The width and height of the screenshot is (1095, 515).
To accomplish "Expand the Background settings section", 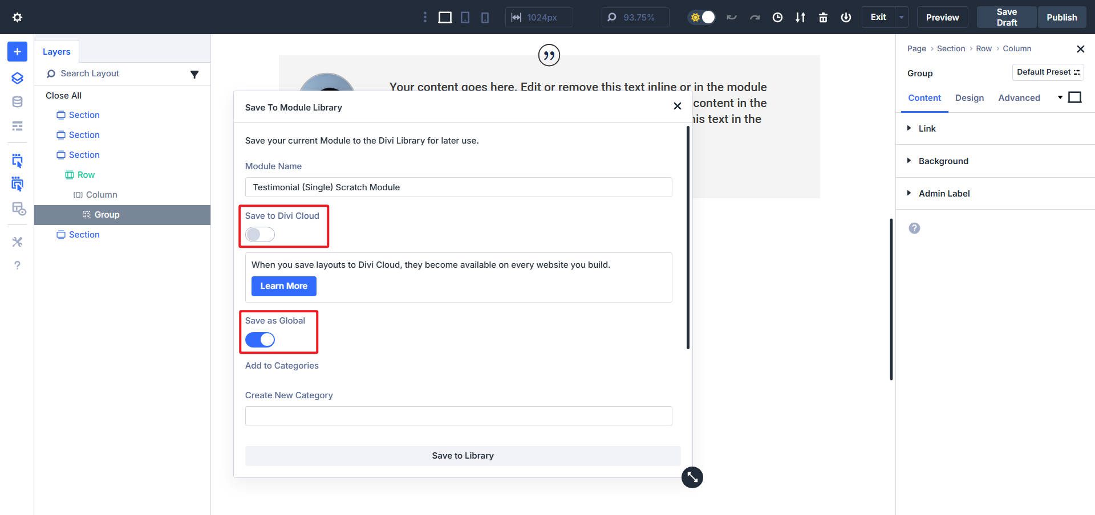I will [x=943, y=161].
